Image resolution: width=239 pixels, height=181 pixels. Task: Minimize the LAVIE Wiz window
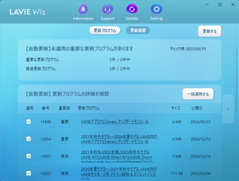207,4
